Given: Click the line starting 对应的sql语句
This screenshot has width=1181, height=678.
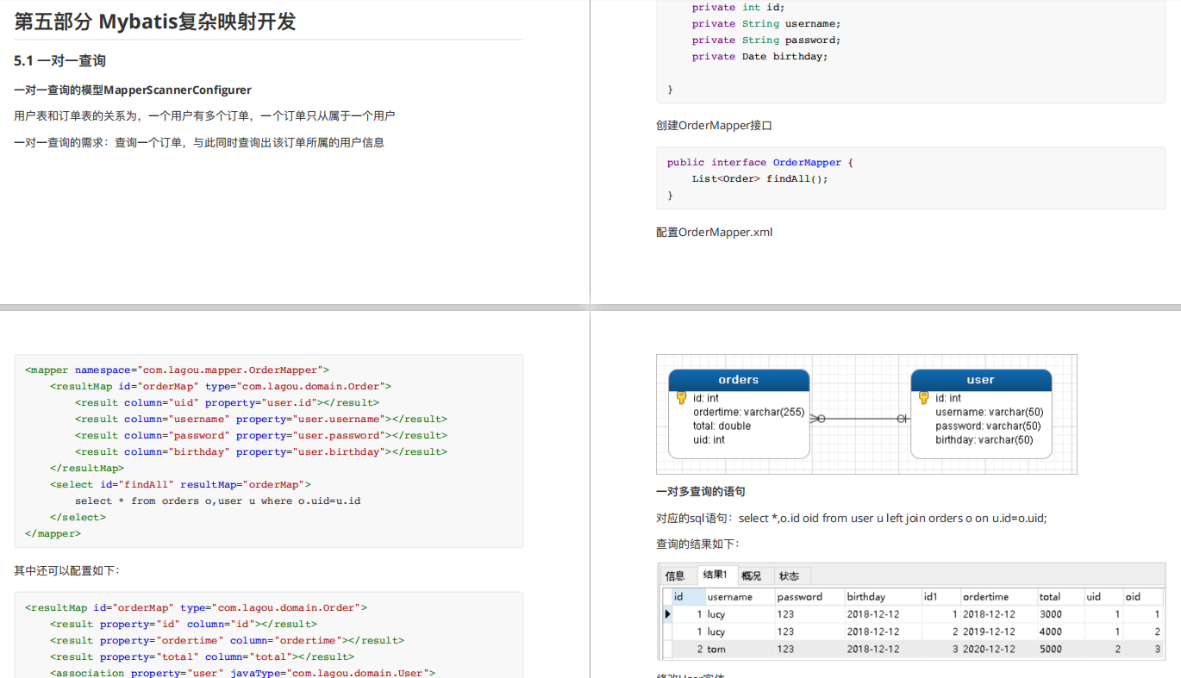Looking at the screenshot, I should pyautogui.click(x=851, y=519).
